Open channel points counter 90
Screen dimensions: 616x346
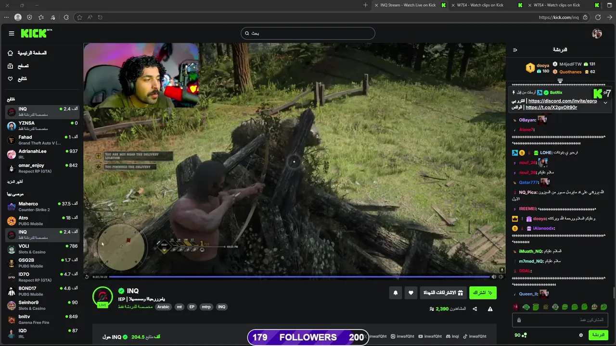[521, 335]
